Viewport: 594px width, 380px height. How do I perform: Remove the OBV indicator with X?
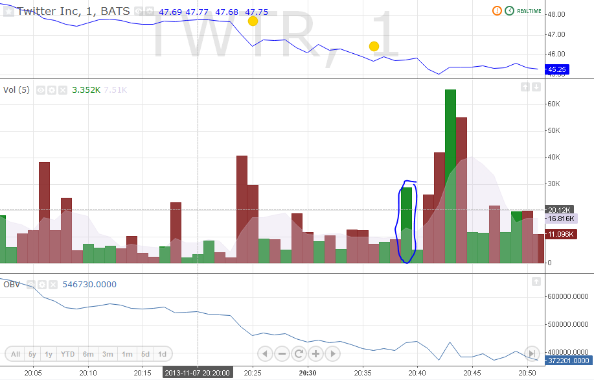(53, 285)
